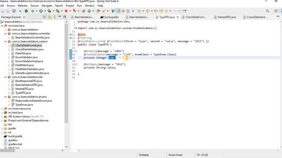The height and width of the screenshot is (158, 282).
Task: Switch to the CheckDateForm... editor tab
Action: [194, 17]
